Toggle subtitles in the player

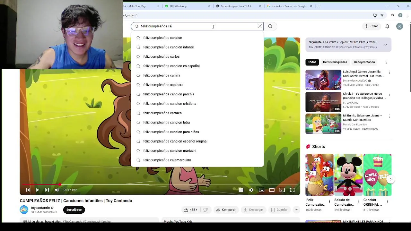[x=241, y=190]
